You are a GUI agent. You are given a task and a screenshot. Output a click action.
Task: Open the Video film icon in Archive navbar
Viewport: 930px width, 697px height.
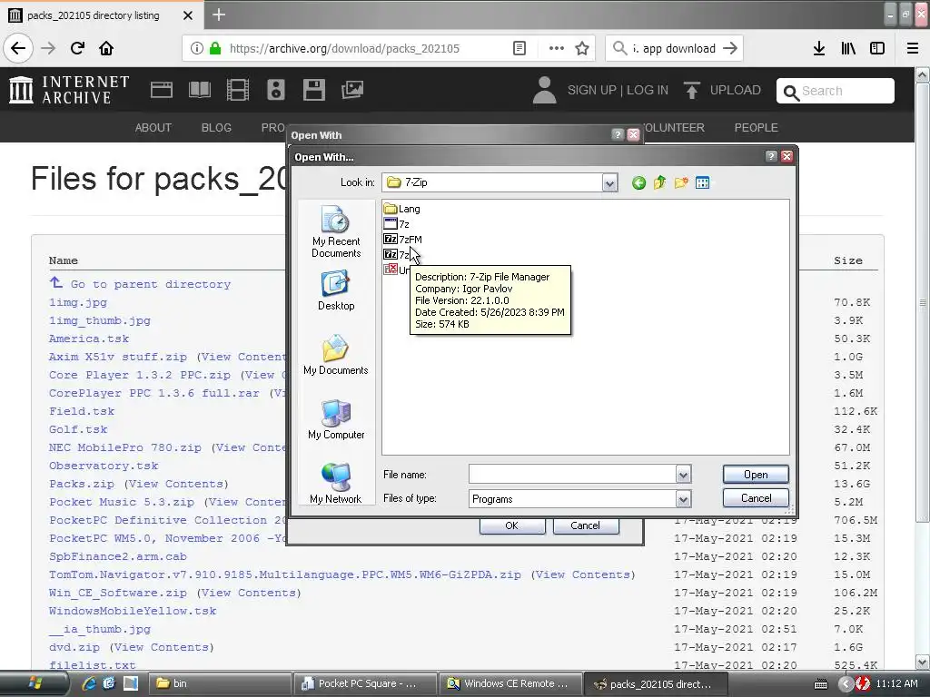coord(238,90)
